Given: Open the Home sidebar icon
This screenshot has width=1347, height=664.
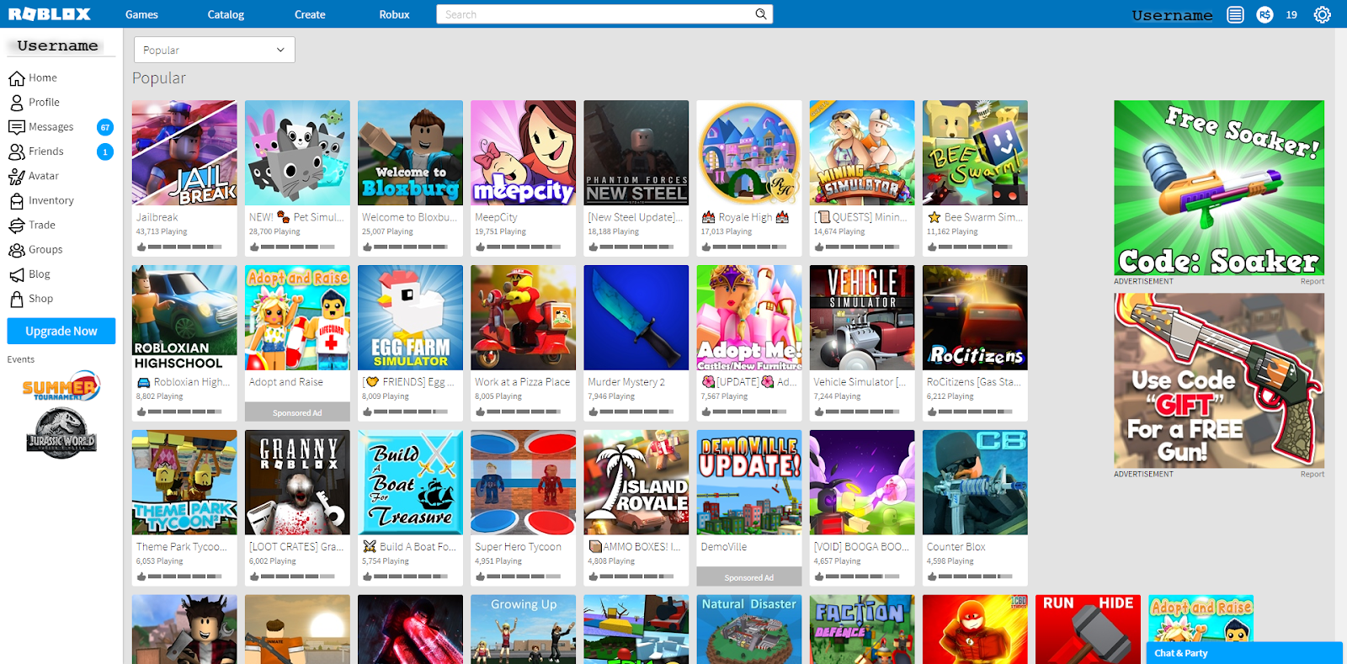Looking at the screenshot, I should coord(17,78).
